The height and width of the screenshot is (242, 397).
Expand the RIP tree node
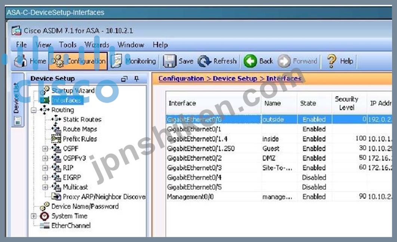coord(45,168)
